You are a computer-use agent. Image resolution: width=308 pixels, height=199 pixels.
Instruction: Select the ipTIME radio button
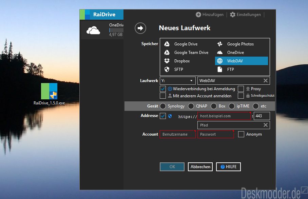click(232, 106)
